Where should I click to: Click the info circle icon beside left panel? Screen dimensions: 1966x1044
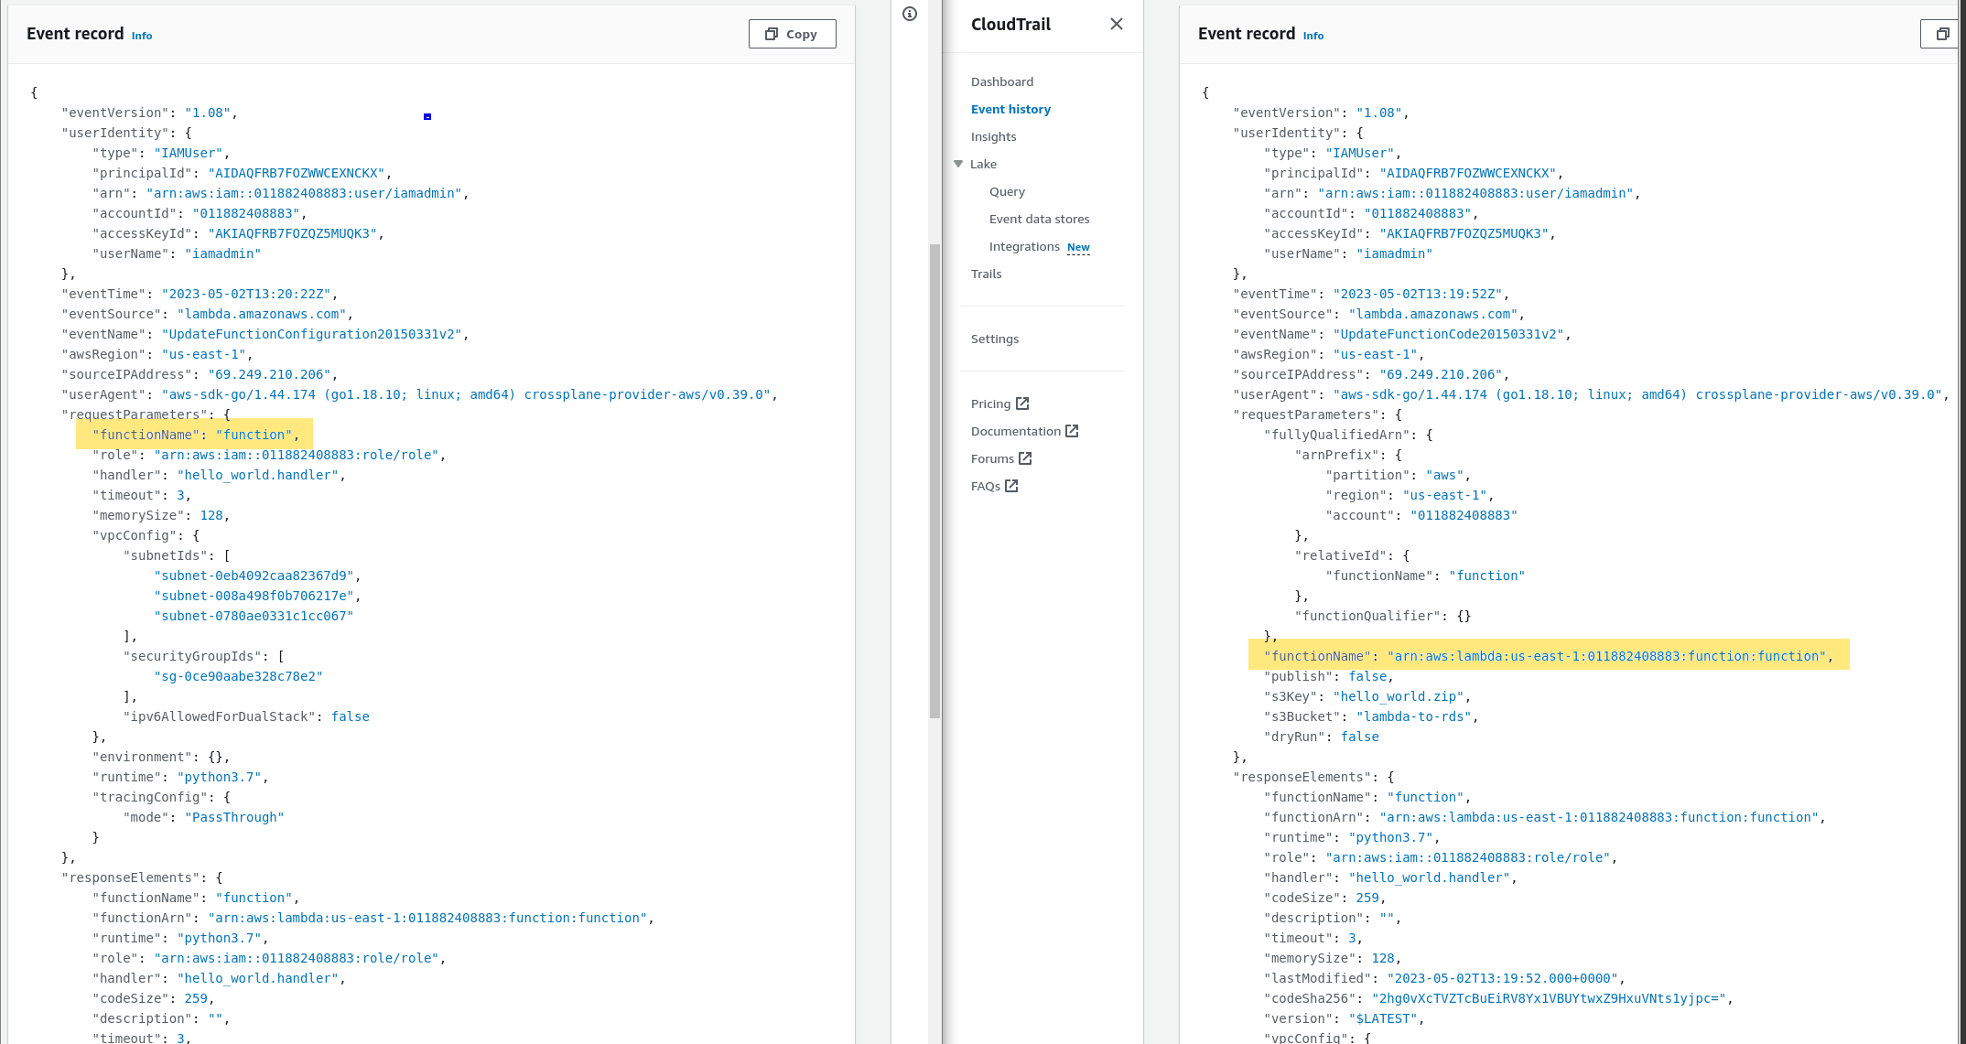point(909,14)
